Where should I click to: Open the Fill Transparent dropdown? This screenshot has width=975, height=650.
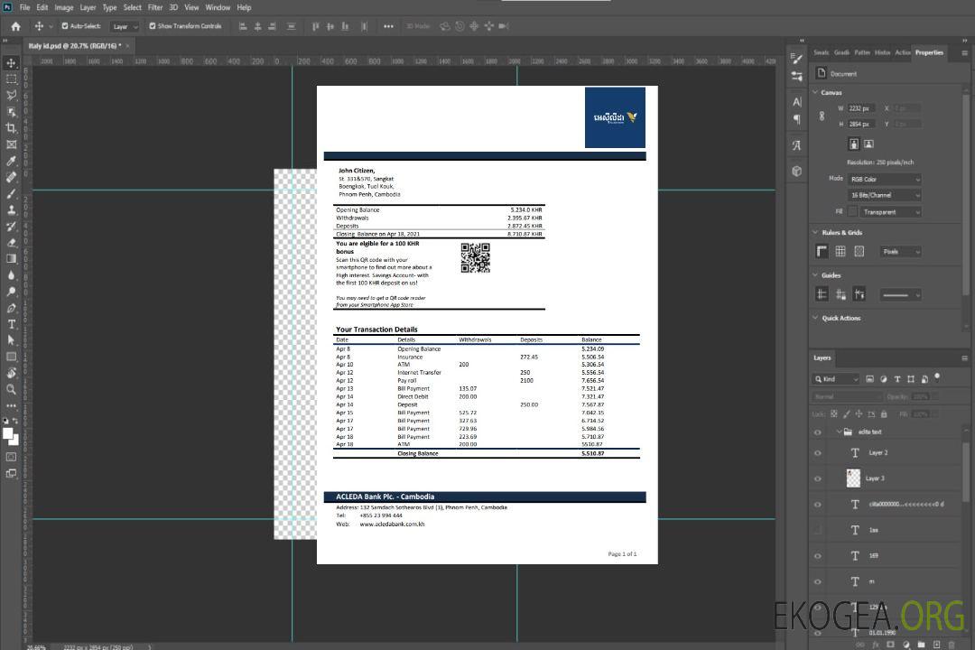(x=890, y=212)
